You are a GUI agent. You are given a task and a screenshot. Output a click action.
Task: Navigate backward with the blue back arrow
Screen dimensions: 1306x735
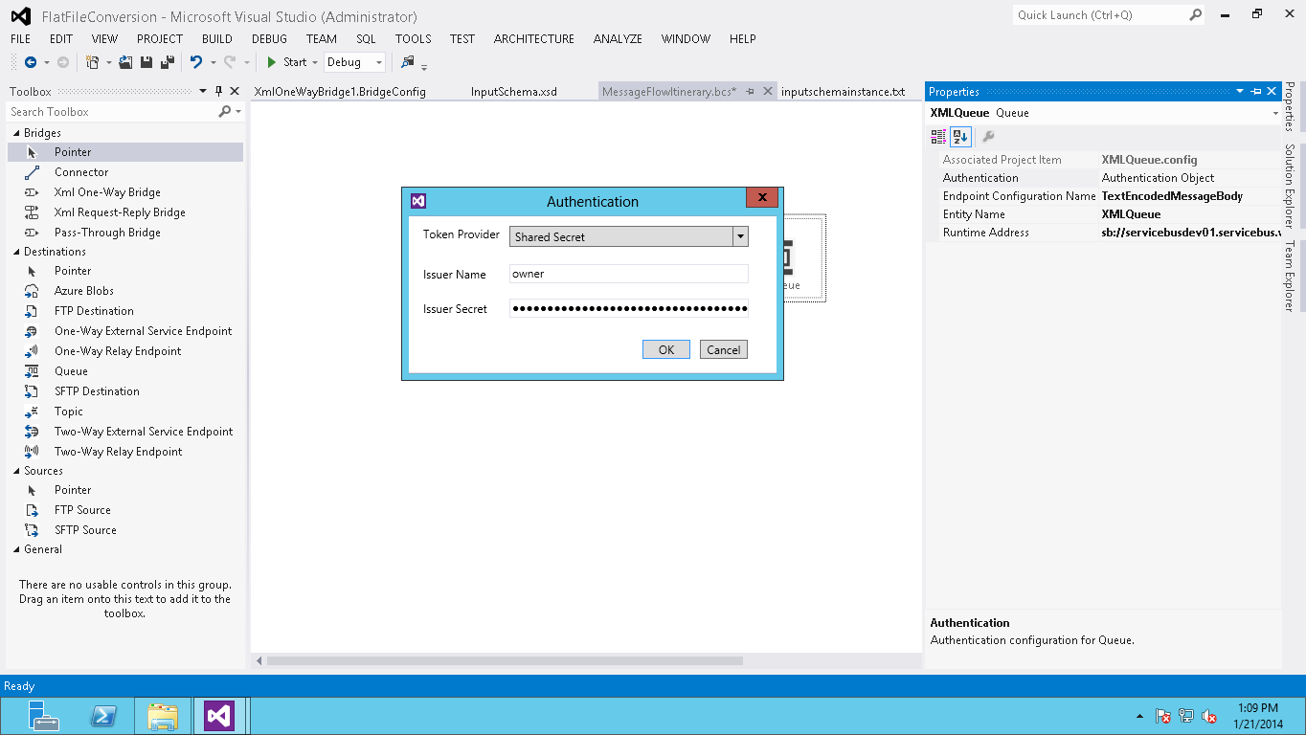pyautogui.click(x=31, y=62)
